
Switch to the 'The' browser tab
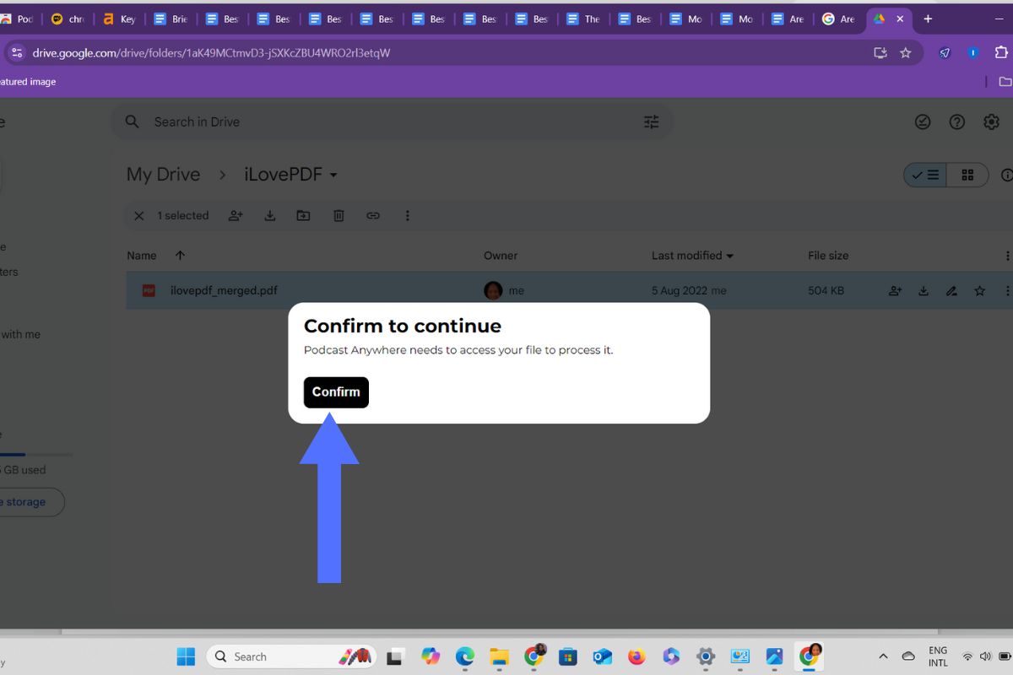[583, 19]
